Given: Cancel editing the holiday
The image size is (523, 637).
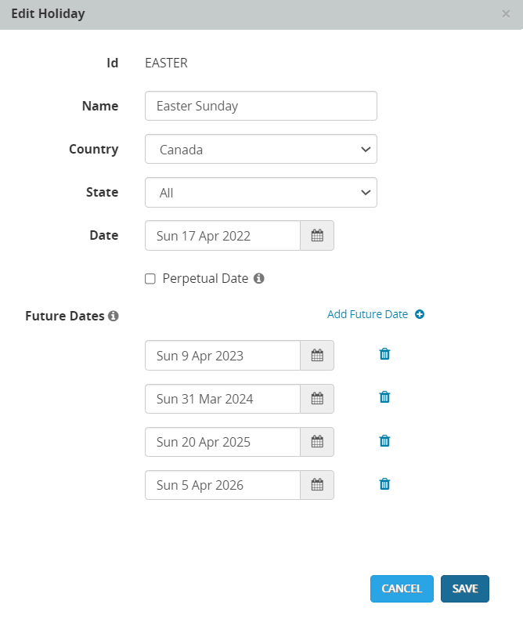Looking at the screenshot, I should click(x=402, y=588).
